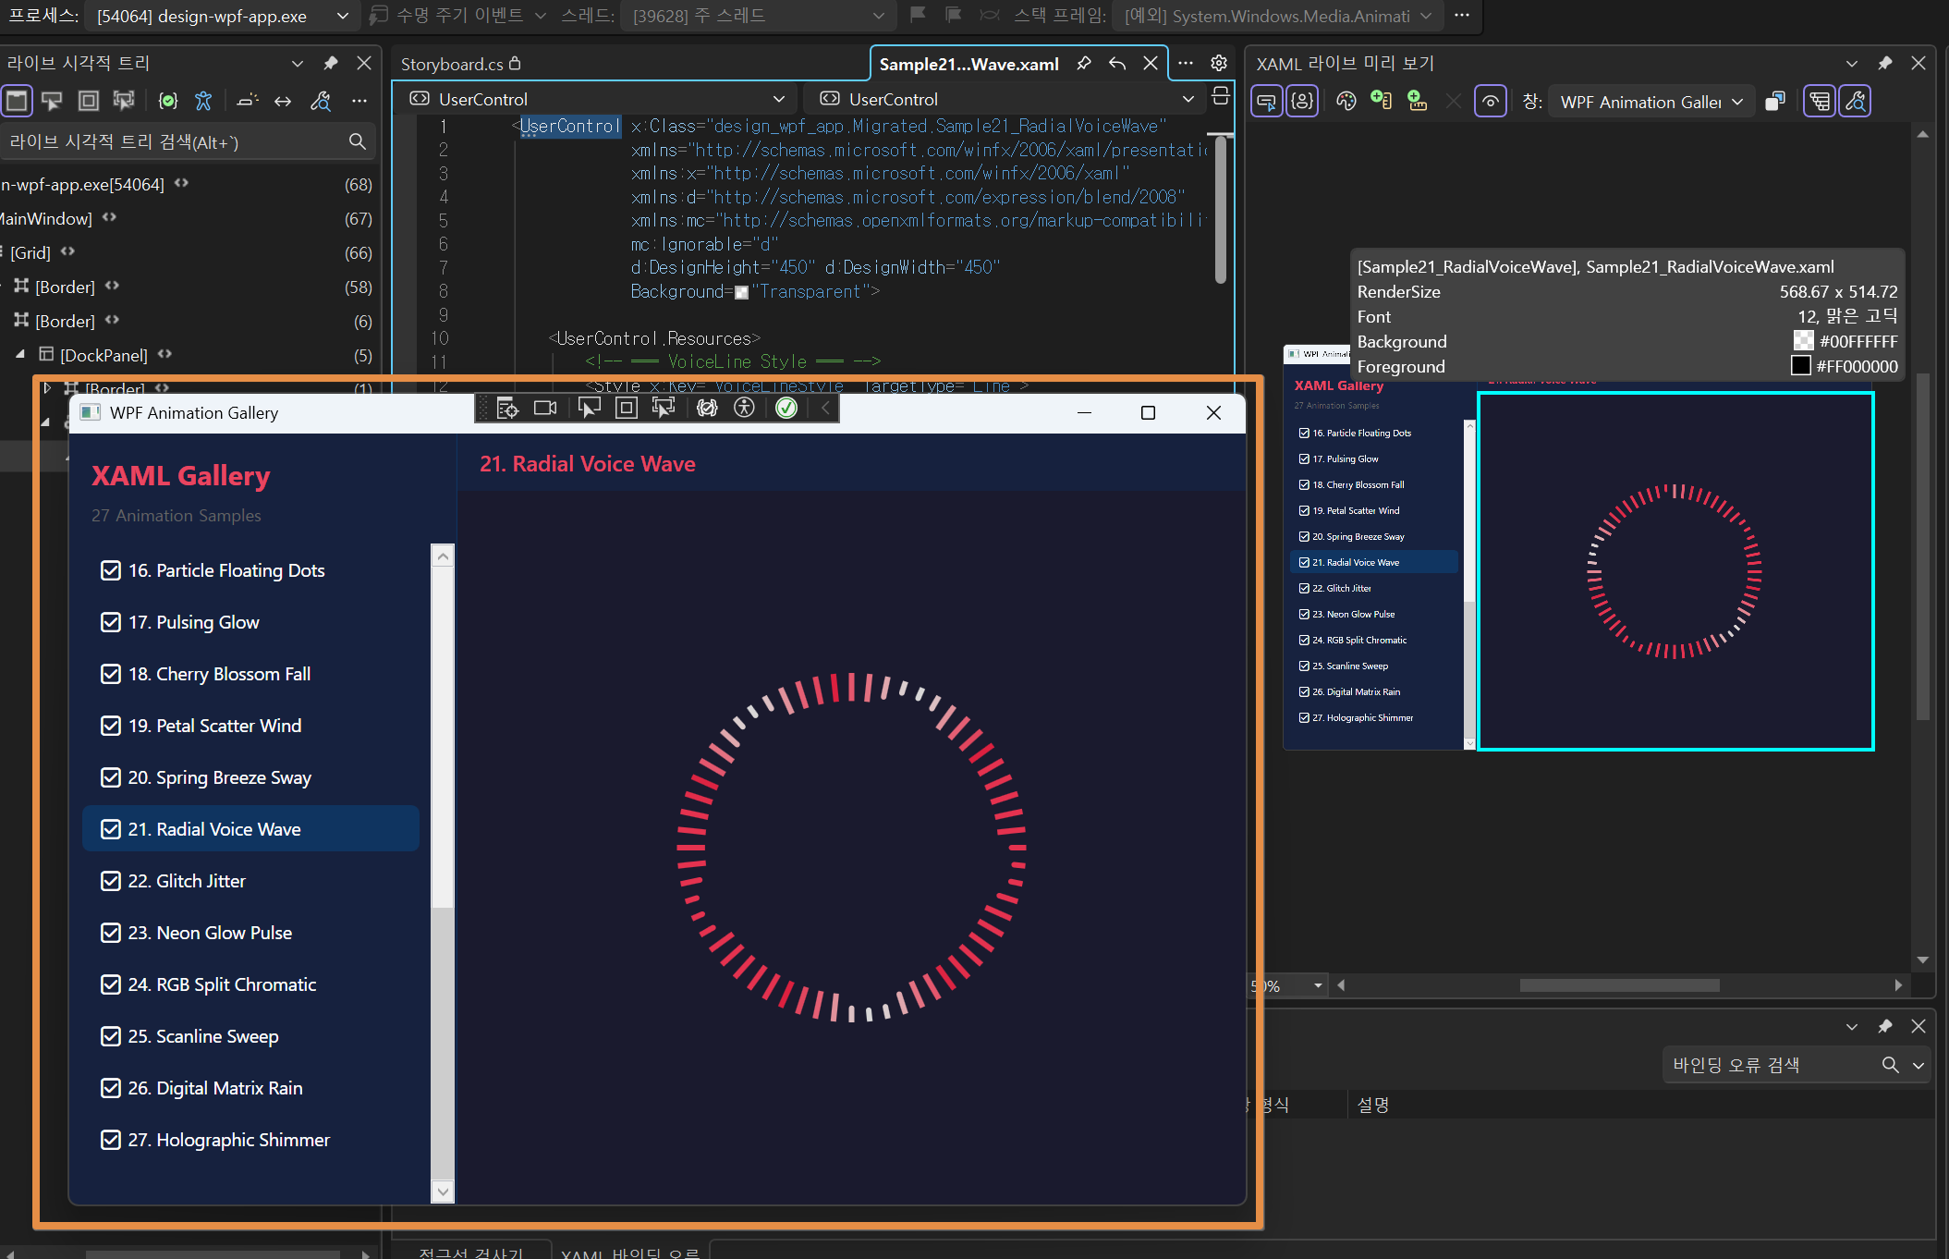Switch to the Storyboard.cs tab
This screenshot has width=1949, height=1259.
click(x=453, y=64)
